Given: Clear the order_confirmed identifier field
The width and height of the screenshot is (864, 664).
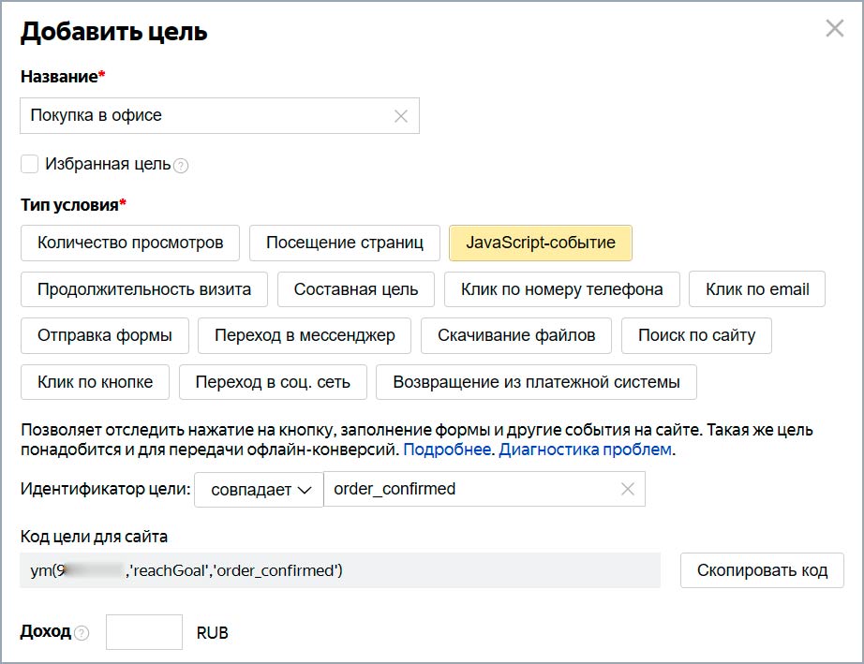Looking at the screenshot, I should (x=628, y=489).
